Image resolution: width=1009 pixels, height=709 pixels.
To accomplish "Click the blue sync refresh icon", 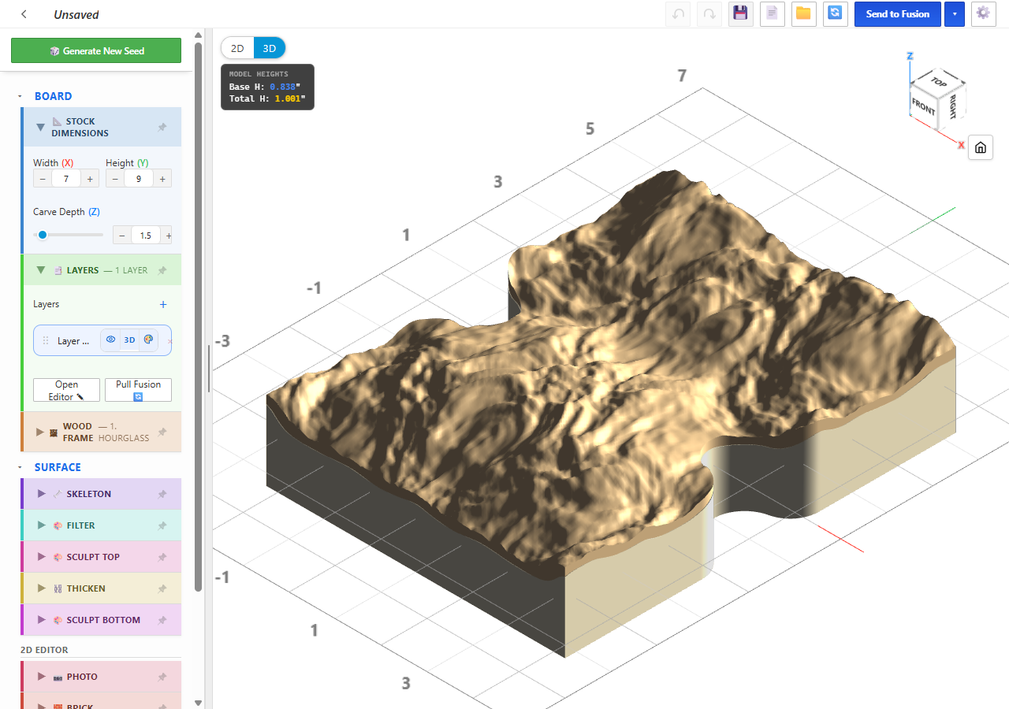I will click(835, 14).
